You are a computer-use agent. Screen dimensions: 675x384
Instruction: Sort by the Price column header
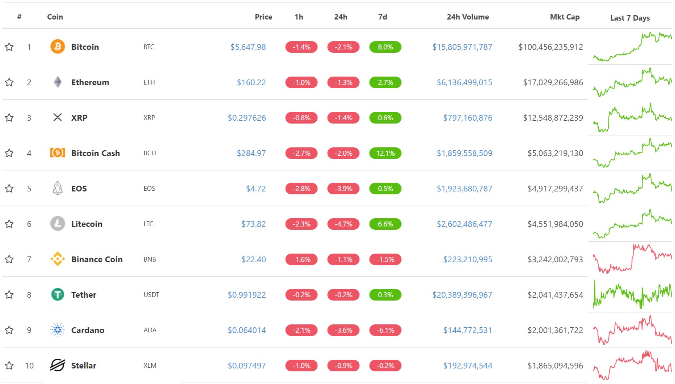(x=263, y=17)
